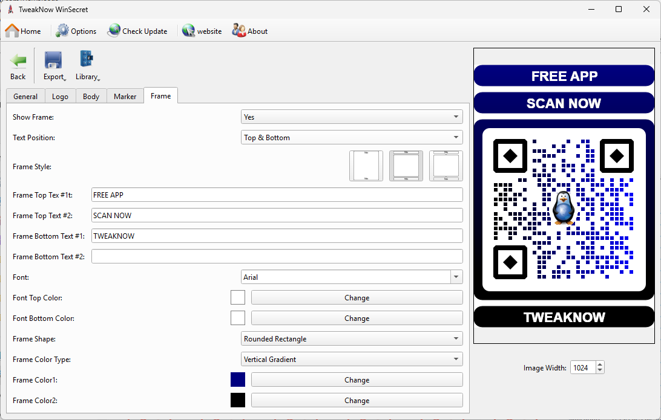The image size is (661, 420).
Task: Click the Check Update globe icon
Action: pyautogui.click(x=114, y=31)
